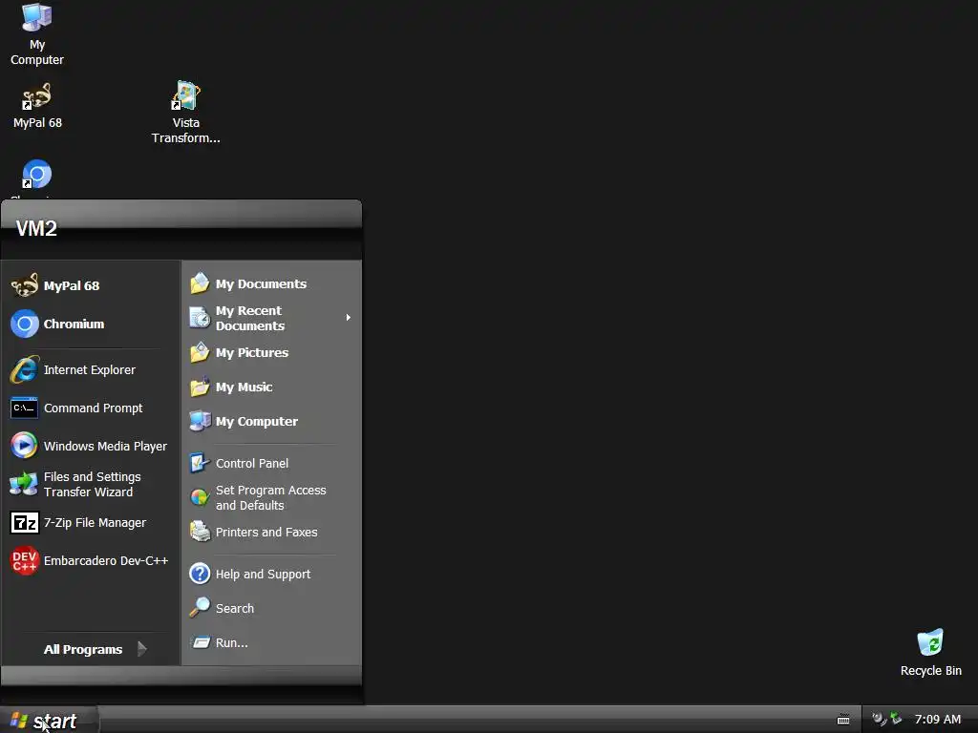Select MyPal 68 desktop shortcut

37,106
